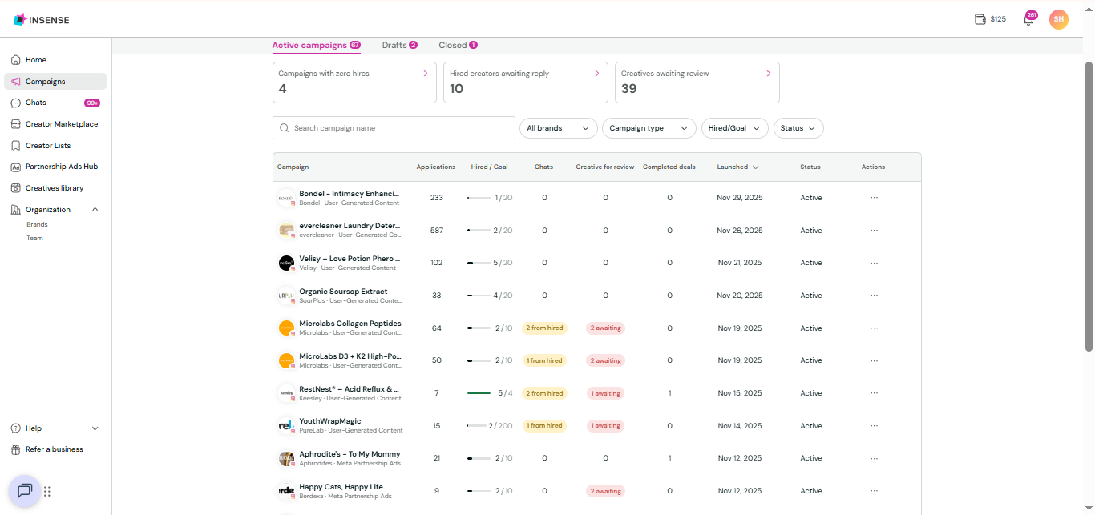The image size is (1095, 515).
Task: Open actions menu for RestNest campaign
Action: (x=874, y=393)
